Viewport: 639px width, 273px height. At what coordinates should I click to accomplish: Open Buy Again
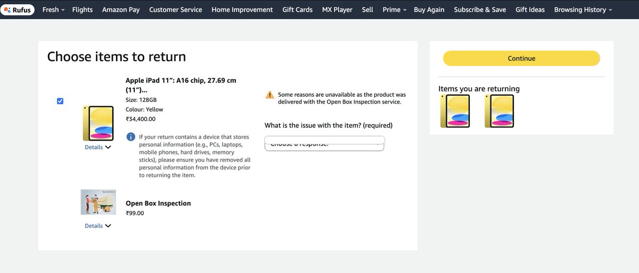coord(429,10)
